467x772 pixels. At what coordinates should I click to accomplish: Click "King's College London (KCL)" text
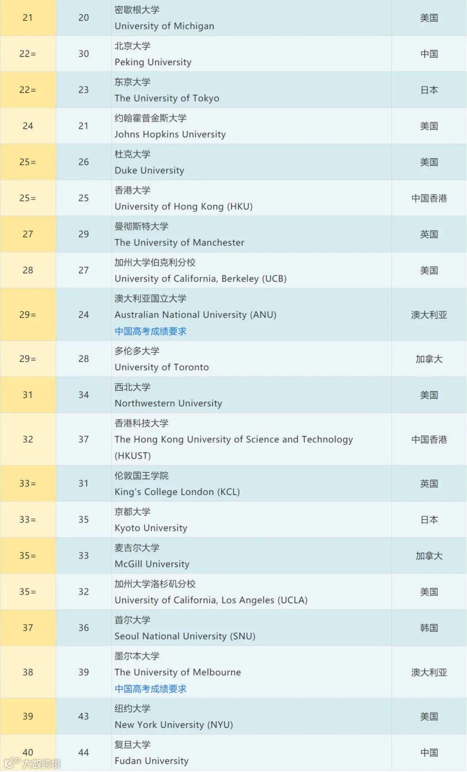177,492
